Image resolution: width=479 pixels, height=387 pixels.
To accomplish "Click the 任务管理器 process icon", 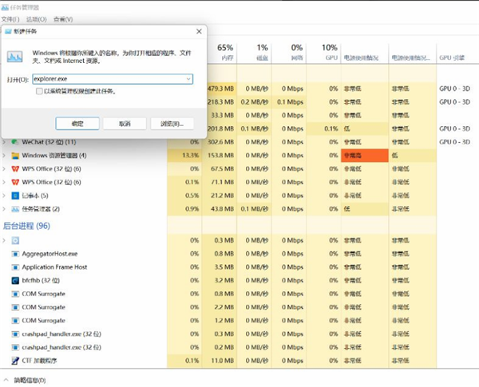I will [15, 209].
